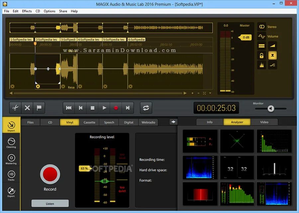The height and width of the screenshot is (213, 299).
Task: Open the Effects menu
Action: tap(27, 11)
